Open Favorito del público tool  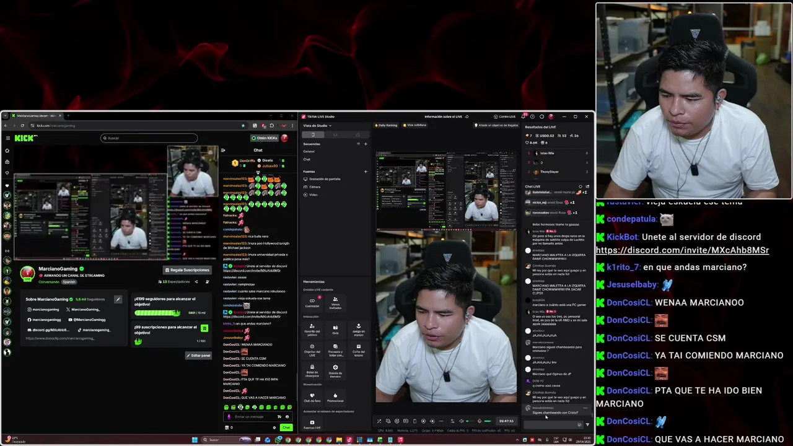tap(312, 329)
